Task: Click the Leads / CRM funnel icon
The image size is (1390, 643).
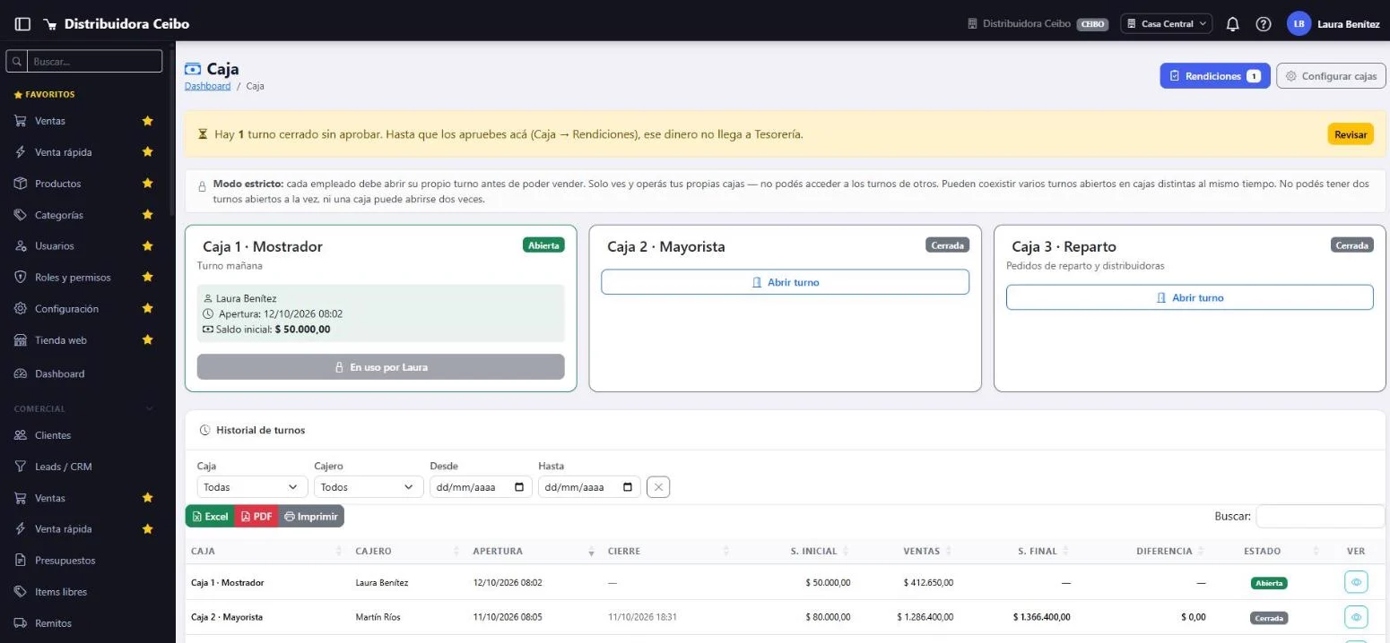Action: pos(21,467)
